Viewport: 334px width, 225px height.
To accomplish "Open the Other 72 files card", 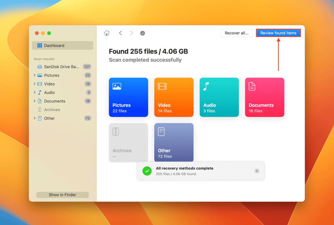I will point(174,143).
